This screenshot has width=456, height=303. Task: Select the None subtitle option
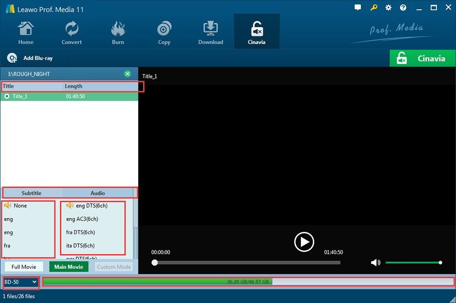click(20, 205)
